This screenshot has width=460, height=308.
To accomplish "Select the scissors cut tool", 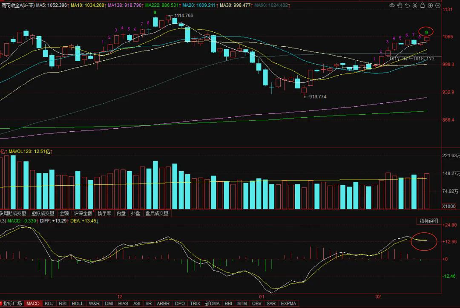I will click(x=415, y=6).
